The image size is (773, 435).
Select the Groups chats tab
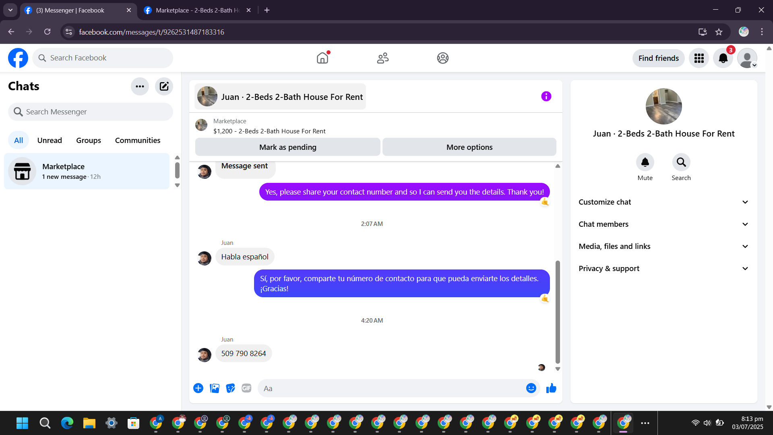(89, 140)
